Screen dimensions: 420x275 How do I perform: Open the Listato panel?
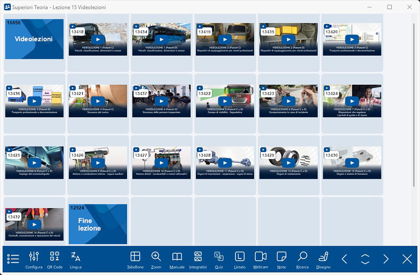point(239,259)
